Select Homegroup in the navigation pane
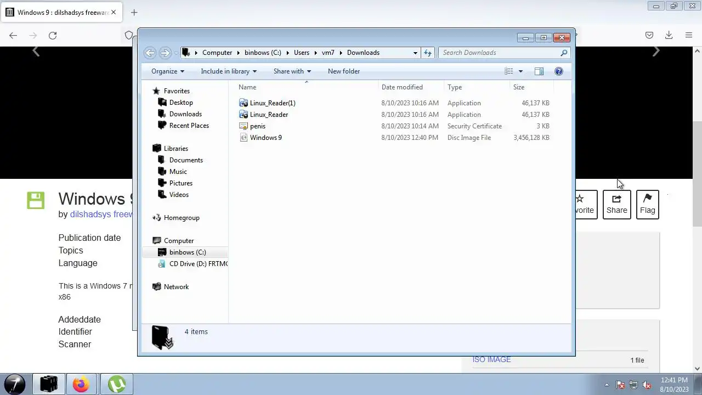Viewport: 702px width, 395px height. coord(182,218)
